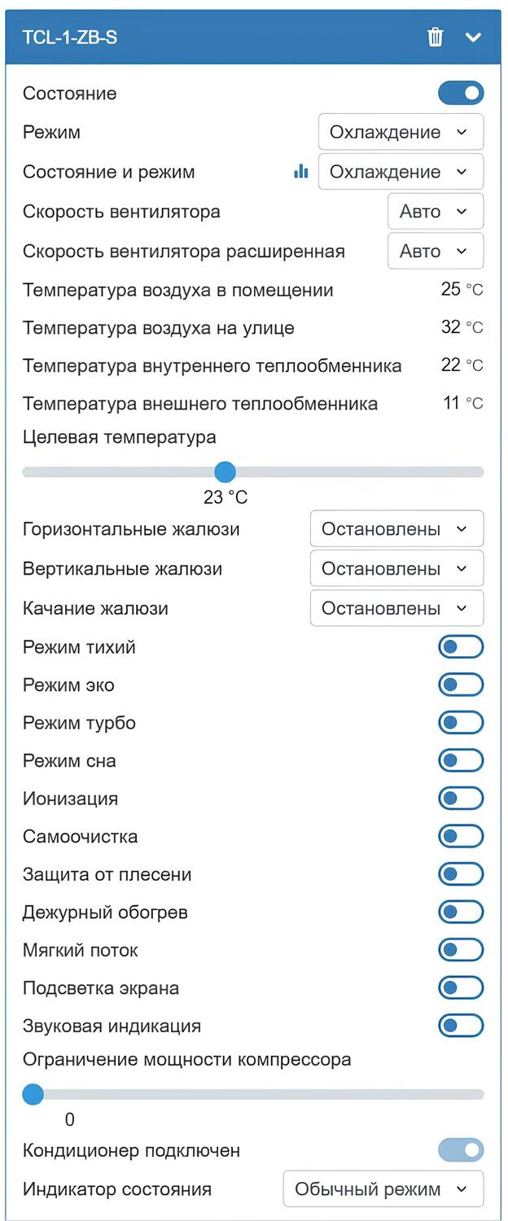Turn on Режим турбо
The image size is (508, 1221).
click(461, 722)
